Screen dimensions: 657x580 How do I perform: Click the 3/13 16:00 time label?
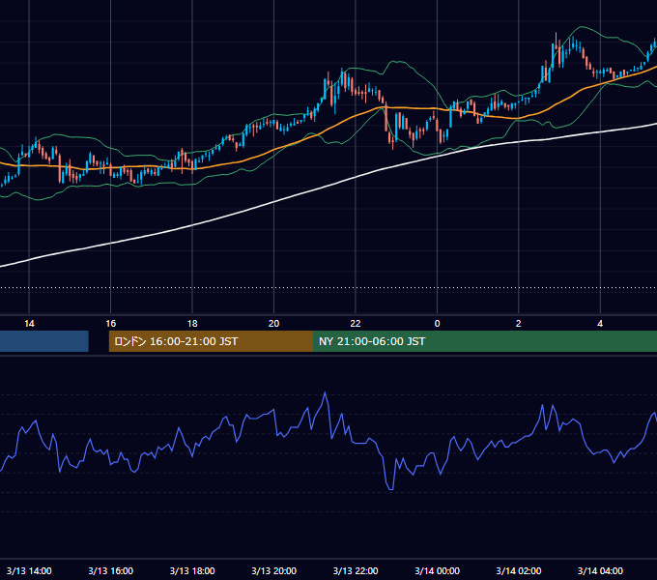110,570
